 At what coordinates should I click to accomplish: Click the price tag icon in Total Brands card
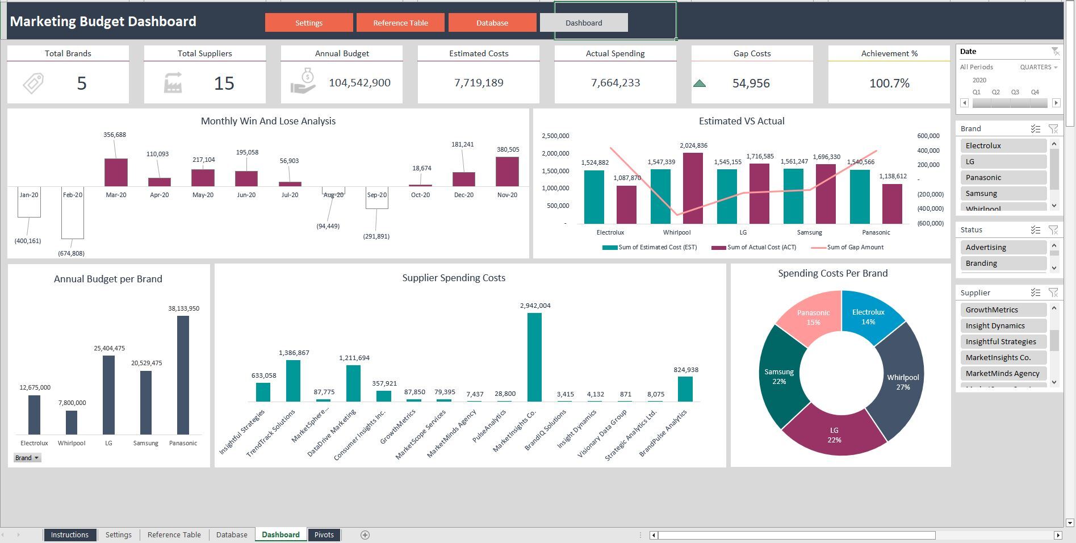coord(34,83)
